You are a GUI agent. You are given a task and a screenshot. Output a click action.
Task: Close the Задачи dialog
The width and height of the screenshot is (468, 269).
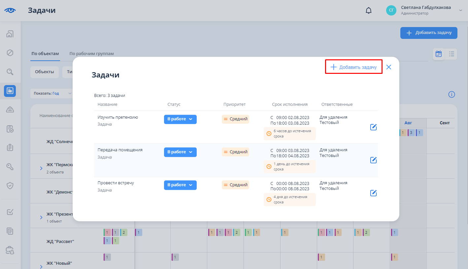coord(388,67)
